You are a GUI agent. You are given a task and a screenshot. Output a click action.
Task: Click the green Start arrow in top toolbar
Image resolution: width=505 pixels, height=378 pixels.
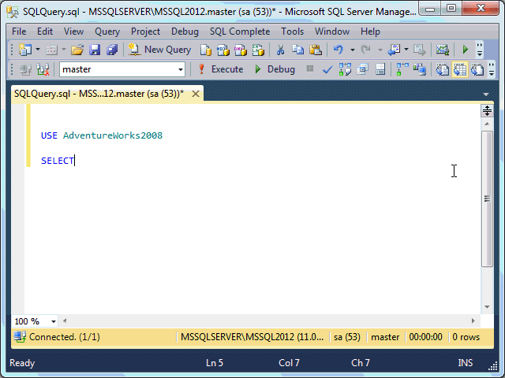coord(465,50)
